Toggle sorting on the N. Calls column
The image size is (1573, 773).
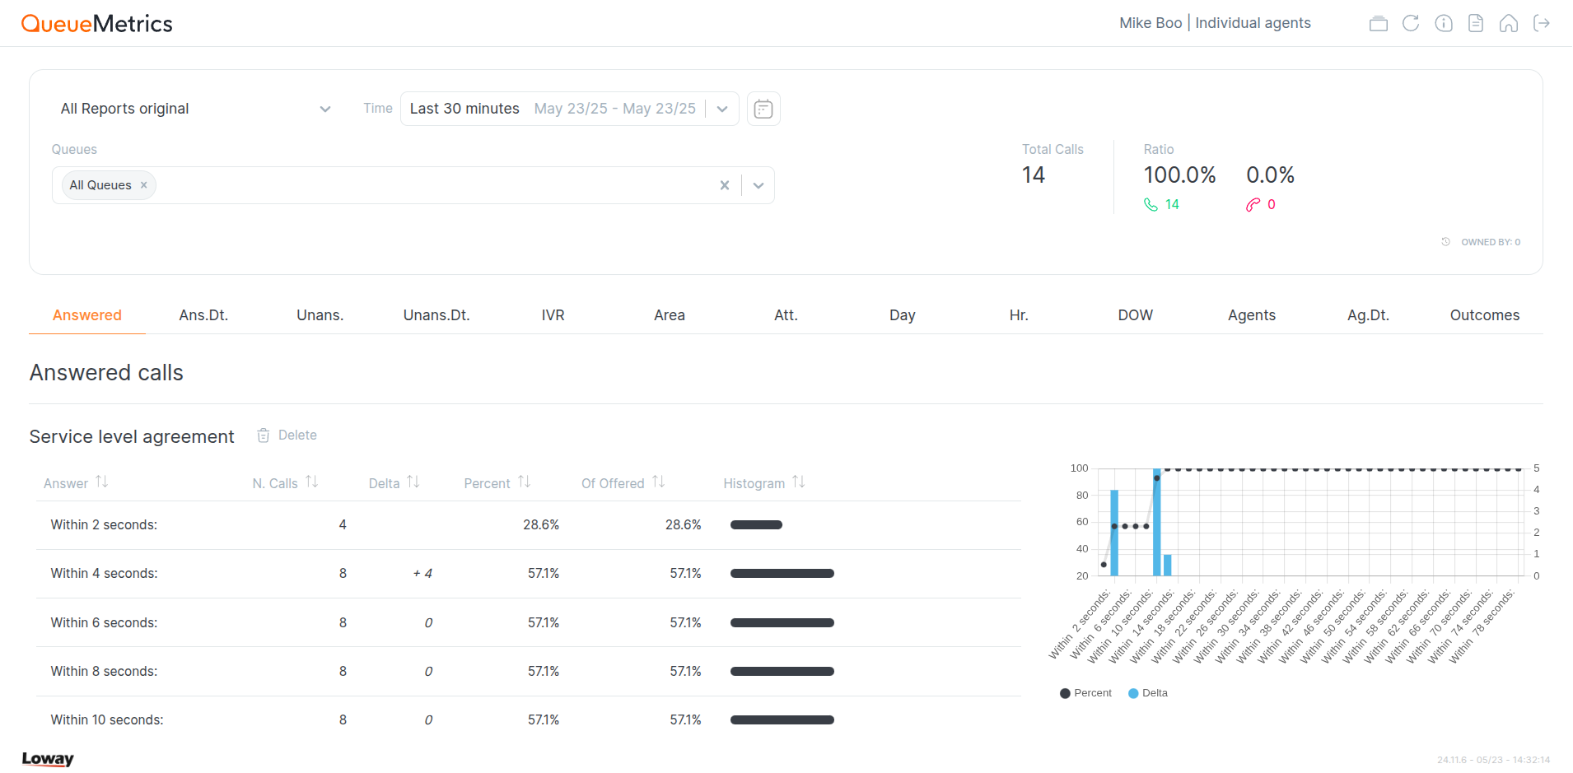310,482
